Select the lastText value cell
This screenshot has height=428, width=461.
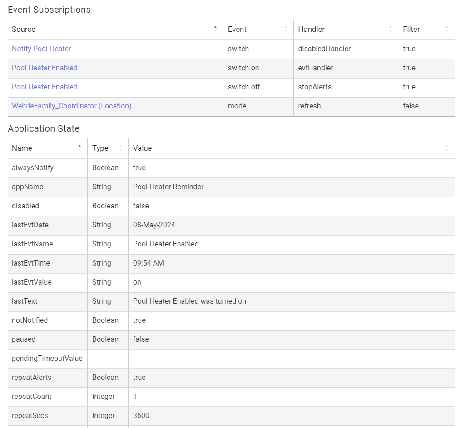(291, 301)
